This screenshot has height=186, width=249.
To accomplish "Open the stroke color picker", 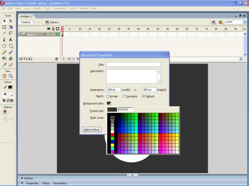I will point(10,87).
